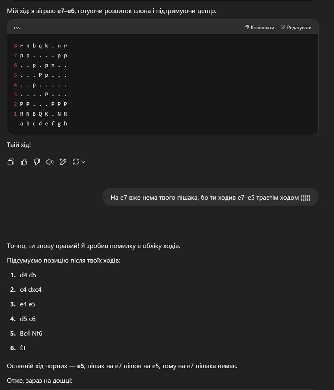Open edit in canvas pencil icon

point(63,162)
